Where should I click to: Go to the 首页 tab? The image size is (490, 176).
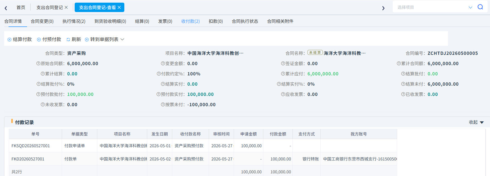coord(21,7)
